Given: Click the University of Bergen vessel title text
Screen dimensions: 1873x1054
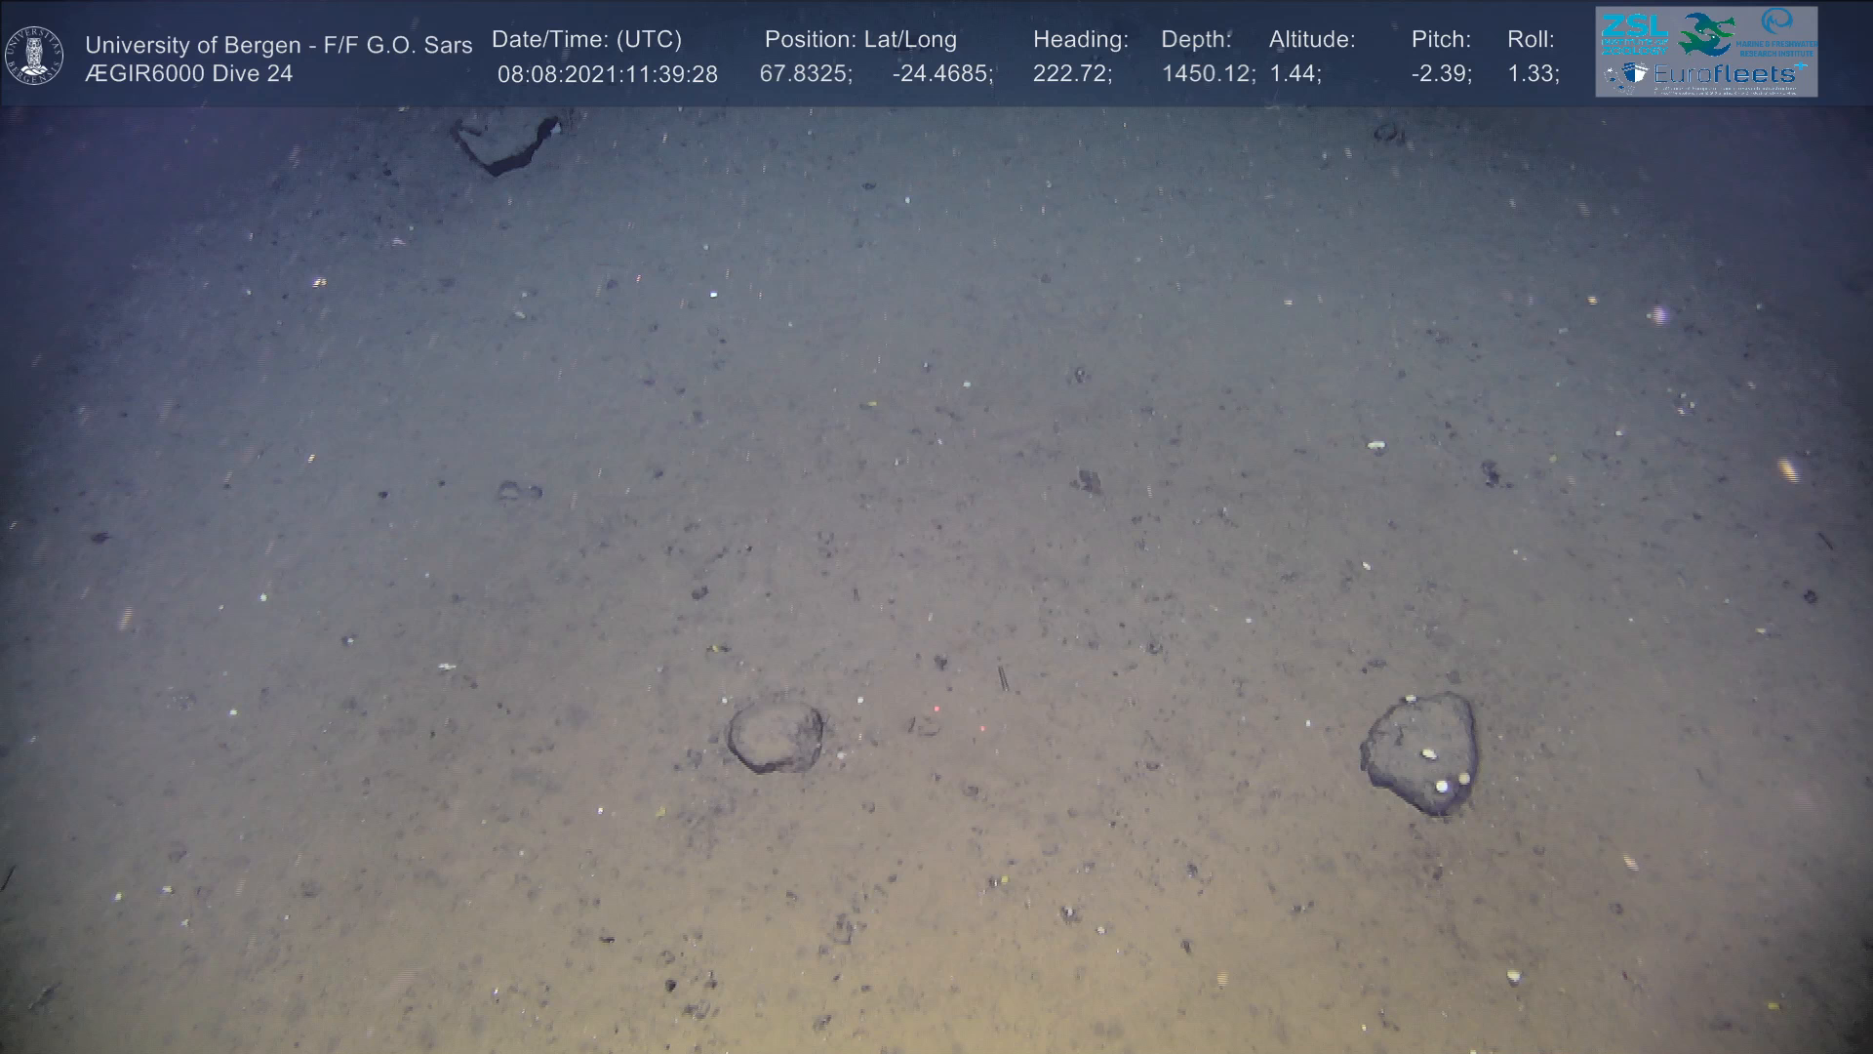Looking at the screenshot, I should (278, 45).
